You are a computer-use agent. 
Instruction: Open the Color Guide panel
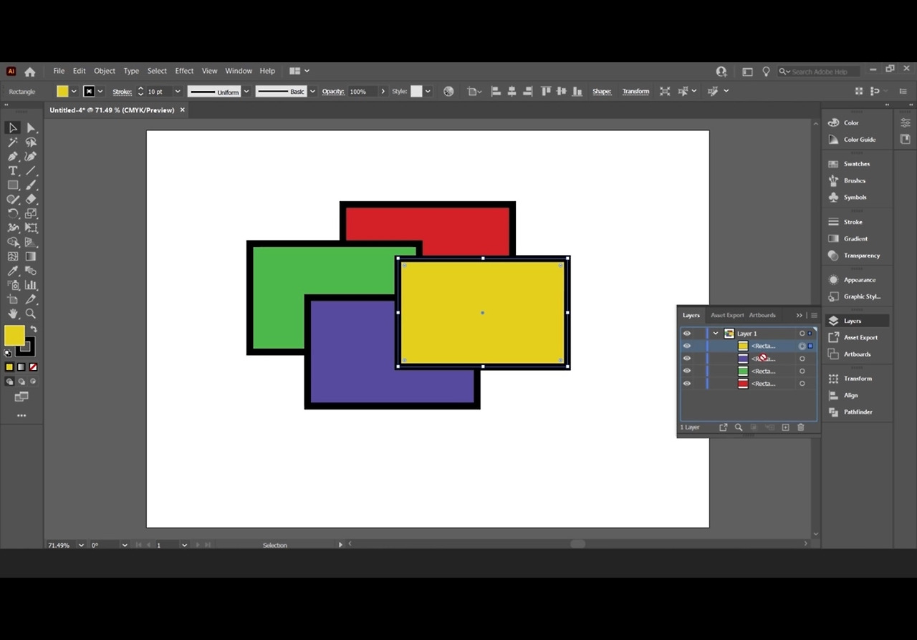click(x=860, y=140)
